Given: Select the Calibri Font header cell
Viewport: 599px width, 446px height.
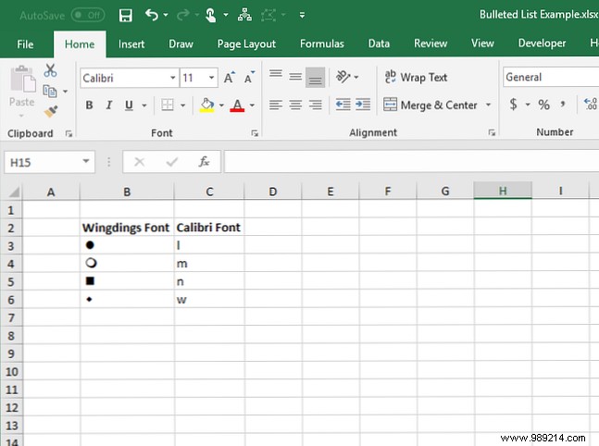Looking at the screenshot, I should pos(209,228).
